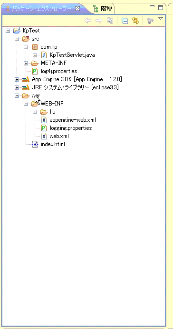Select logging.properties file name

(x=71, y=128)
